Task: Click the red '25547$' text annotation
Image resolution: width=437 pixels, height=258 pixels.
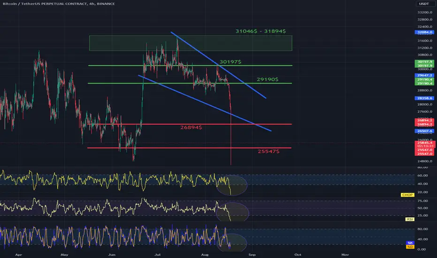Action: click(x=268, y=152)
